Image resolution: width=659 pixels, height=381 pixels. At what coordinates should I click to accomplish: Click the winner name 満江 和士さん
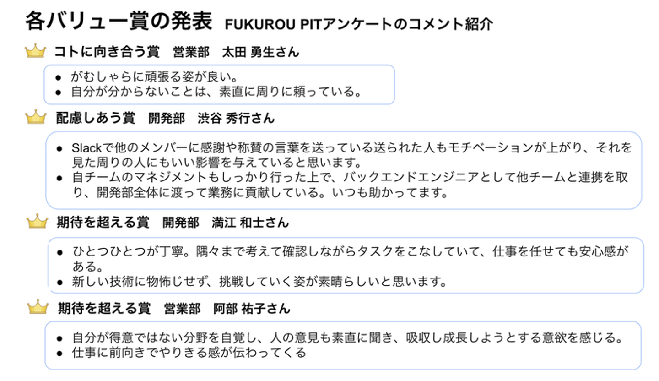[x=250, y=223]
